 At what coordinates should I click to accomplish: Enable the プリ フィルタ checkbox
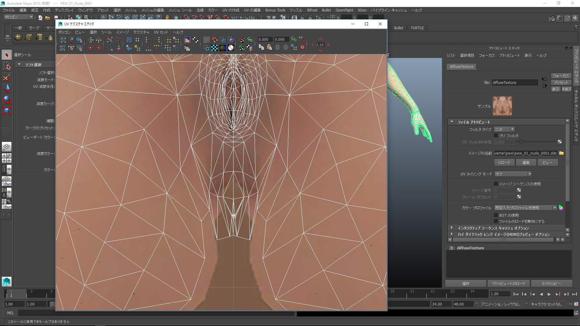coord(496,136)
